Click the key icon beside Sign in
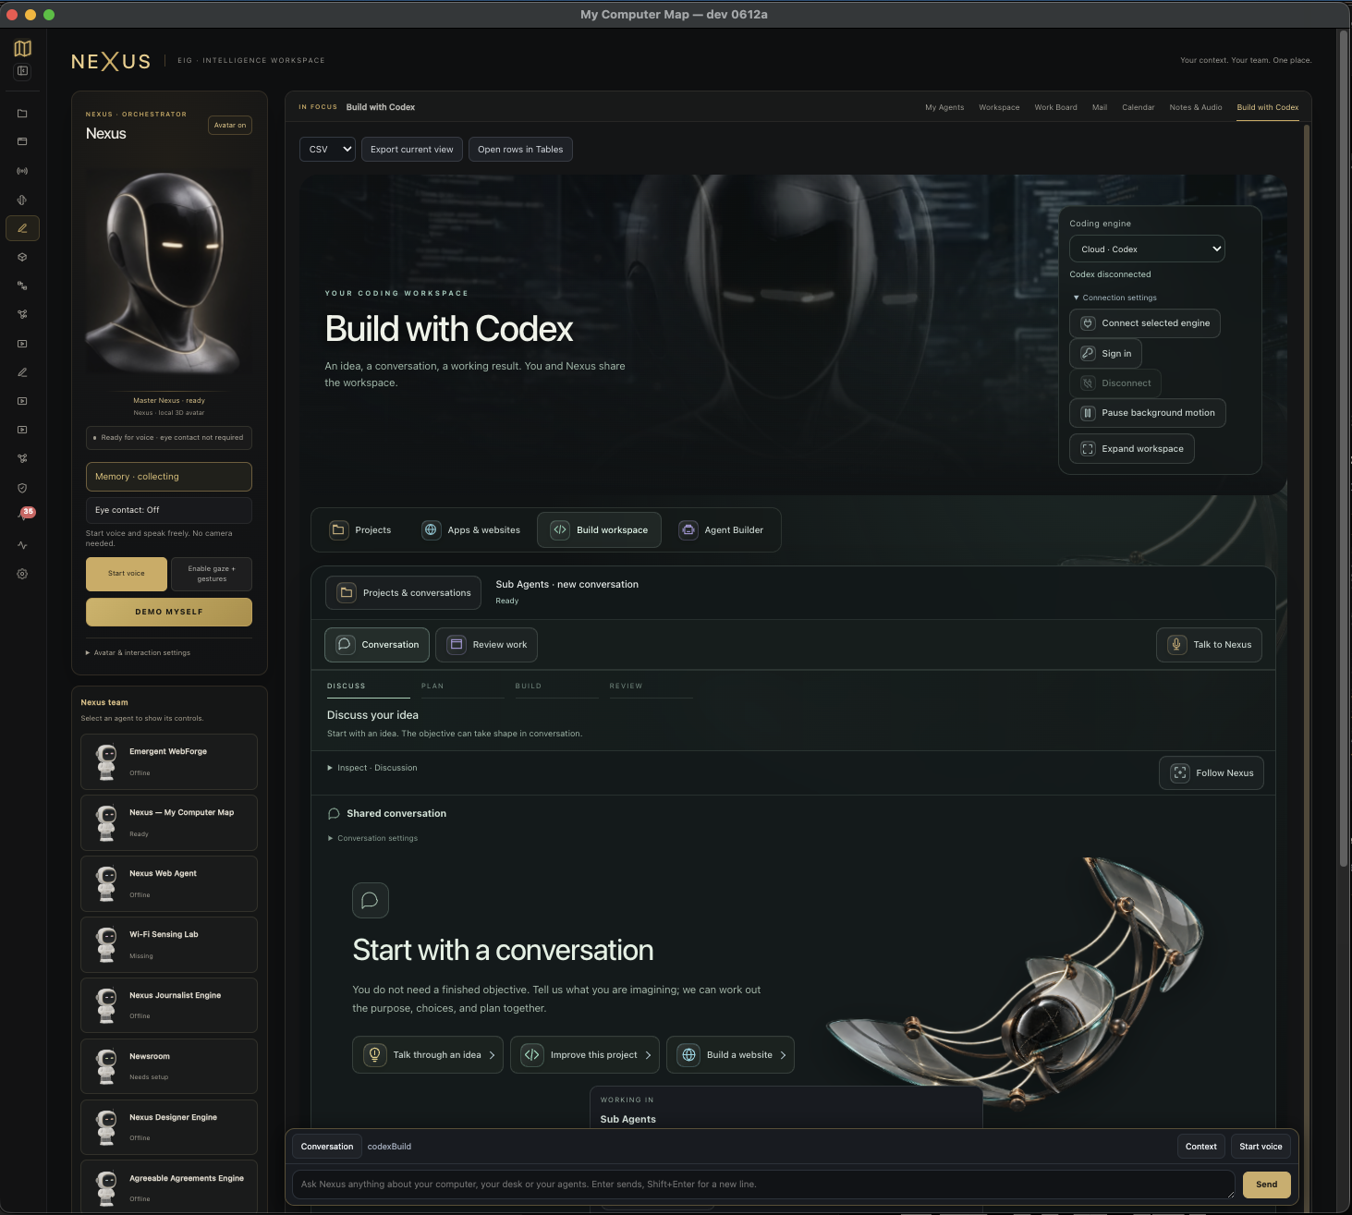 click(x=1088, y=353)
